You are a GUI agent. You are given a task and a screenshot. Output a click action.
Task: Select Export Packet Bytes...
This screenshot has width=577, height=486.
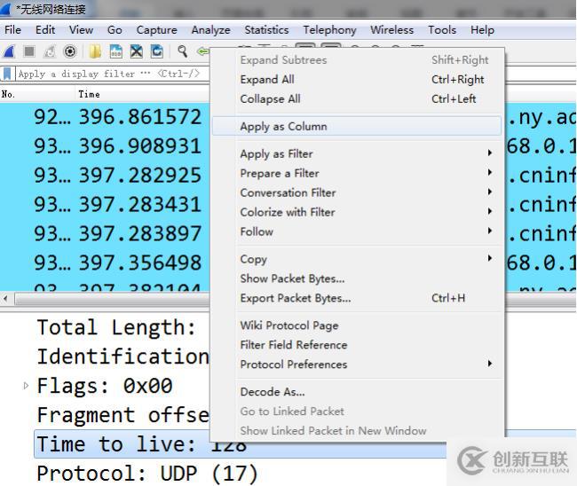356,298
